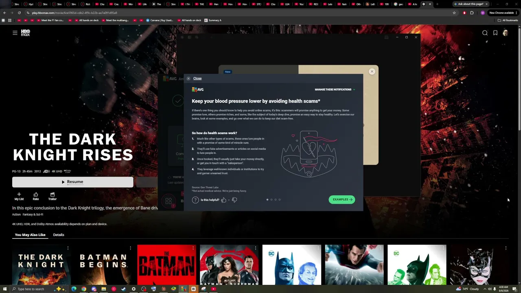Viewport: 521px width, 293px height.
Task: Click the AVG help question mark icon
Action: 195,200
